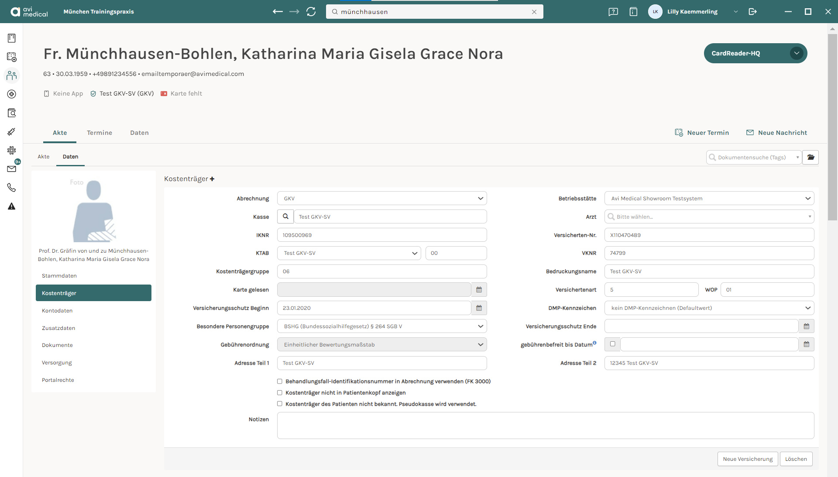Click the logout icon in header
The width and height of the screenshot is (838, 477).
point(752,12)
